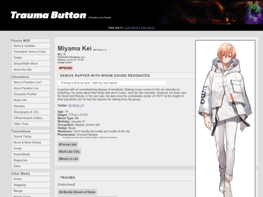View the Official Artwork Gallery
This screenshot has width=263, height=197.
(31, 118)
